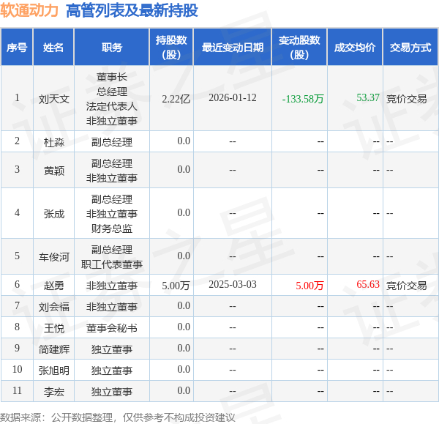The height and width of the screenshot is (424, 439).
Task: Click the date 2026-01-12
Action: click(x=233, y=98)
